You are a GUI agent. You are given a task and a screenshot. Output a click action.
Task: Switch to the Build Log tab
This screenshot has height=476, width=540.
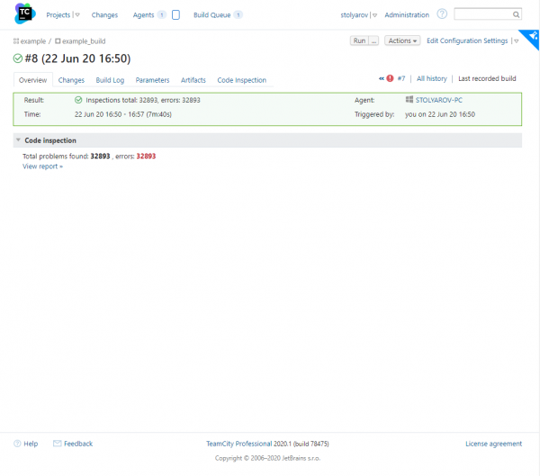pyautogui.click(x=110, y=80)
